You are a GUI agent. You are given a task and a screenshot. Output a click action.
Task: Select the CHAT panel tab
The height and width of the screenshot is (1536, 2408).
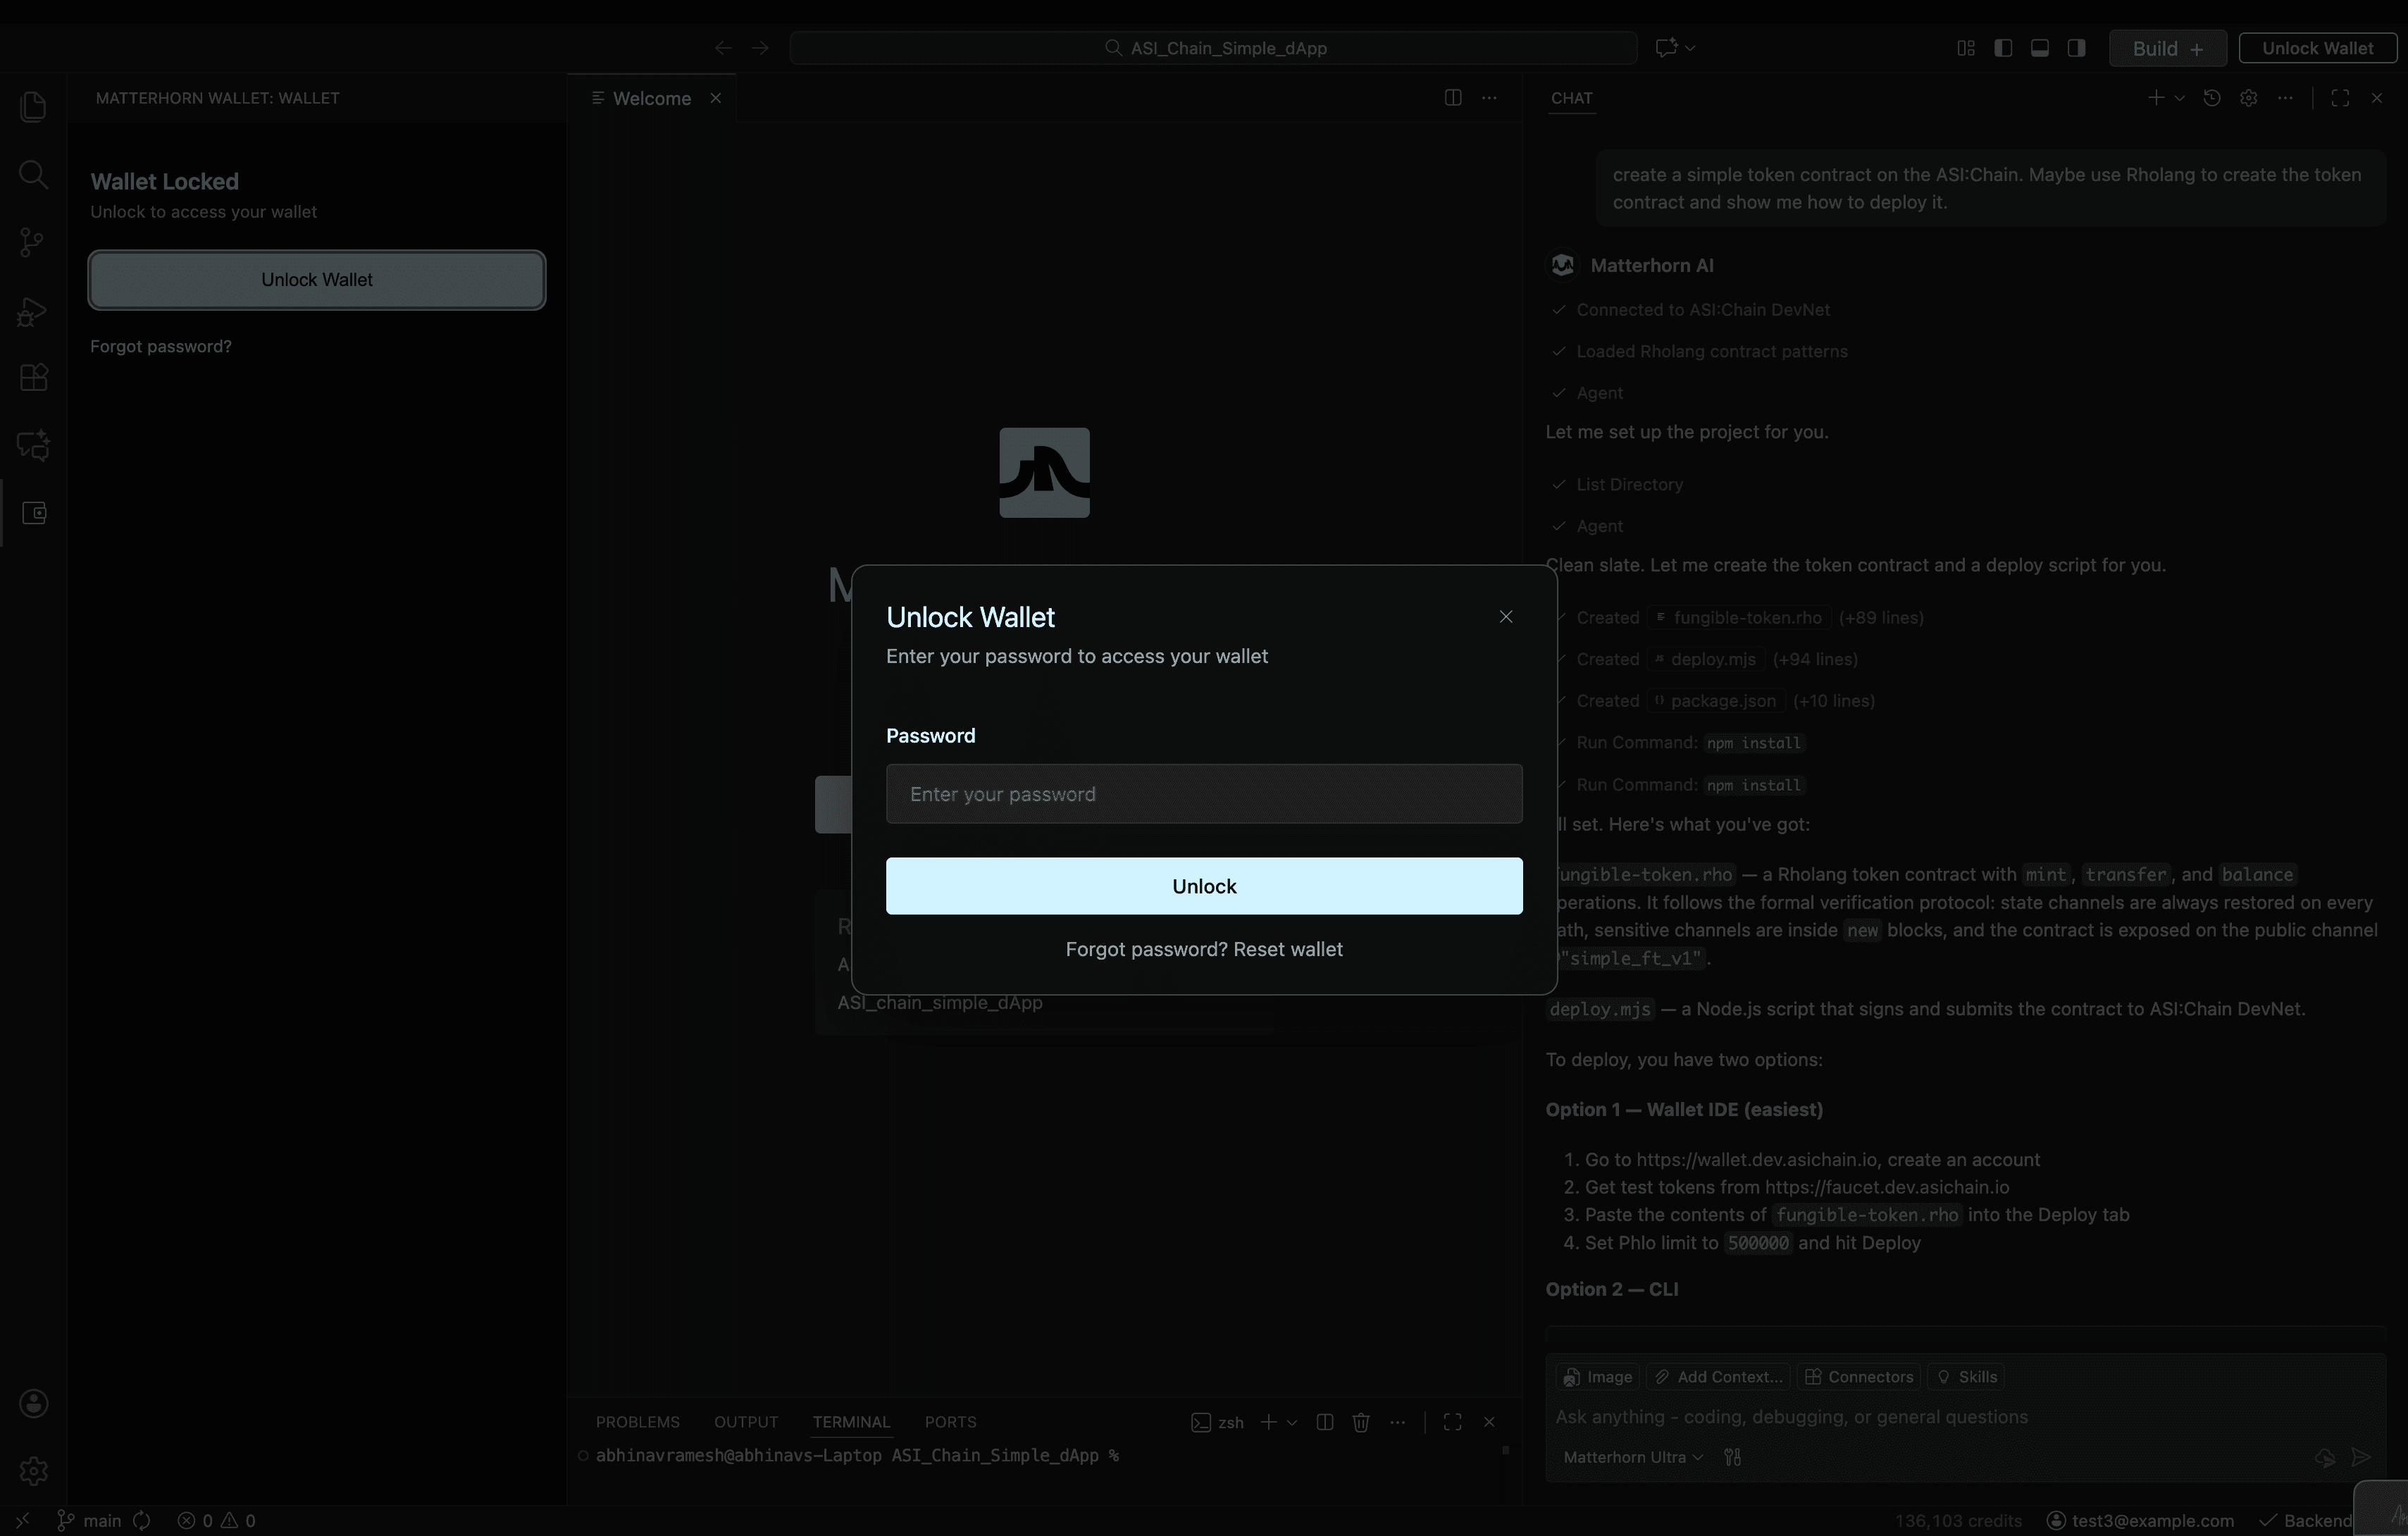tap(1571, 98)
